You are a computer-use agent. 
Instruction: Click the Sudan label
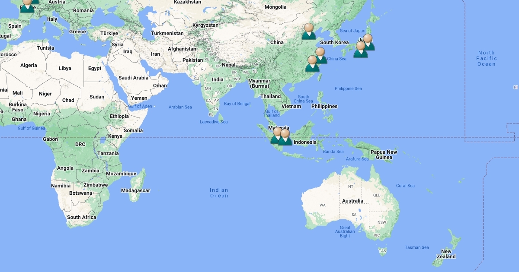point(97,97)
